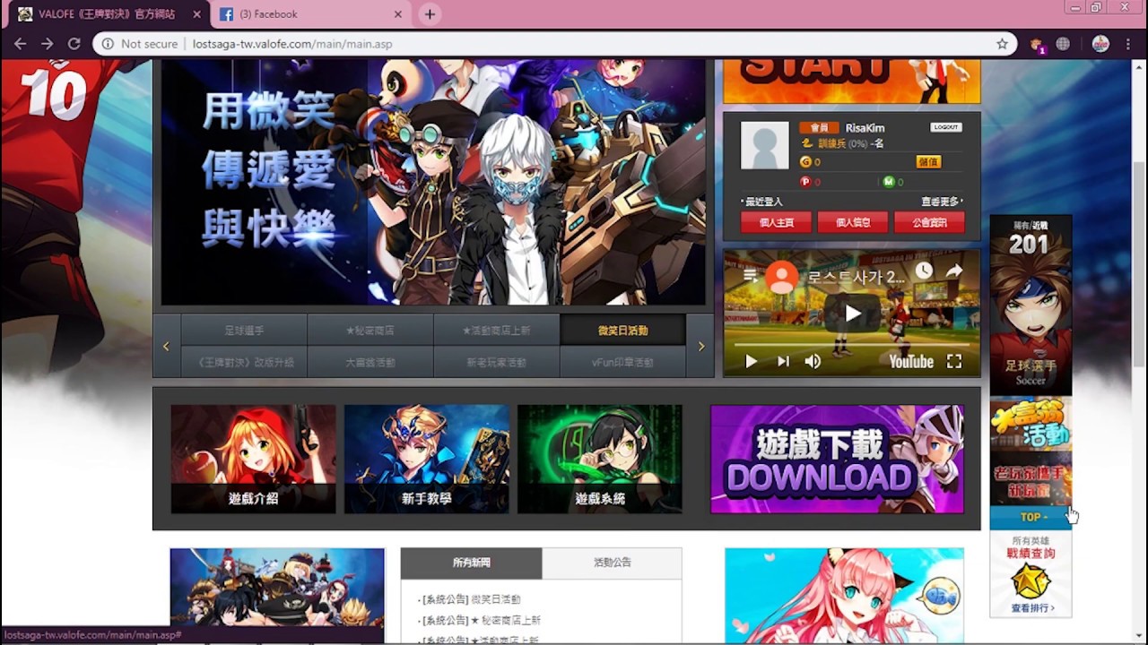1148x645 pixels.
Task: Click the user avatar placeholder image
Action: coord(764,145)
